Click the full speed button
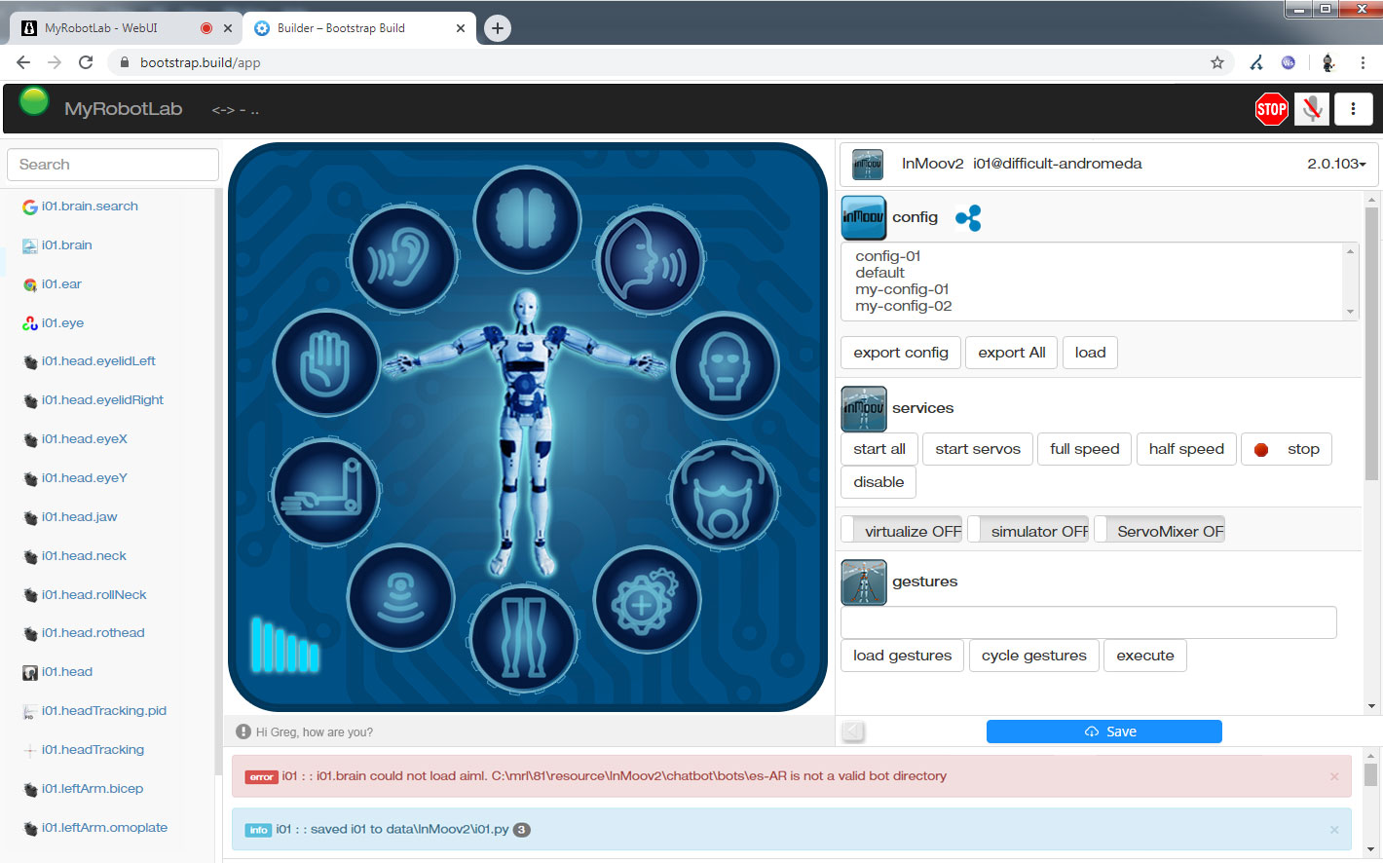The image size is (1383, 863). tap(1085, 449)
